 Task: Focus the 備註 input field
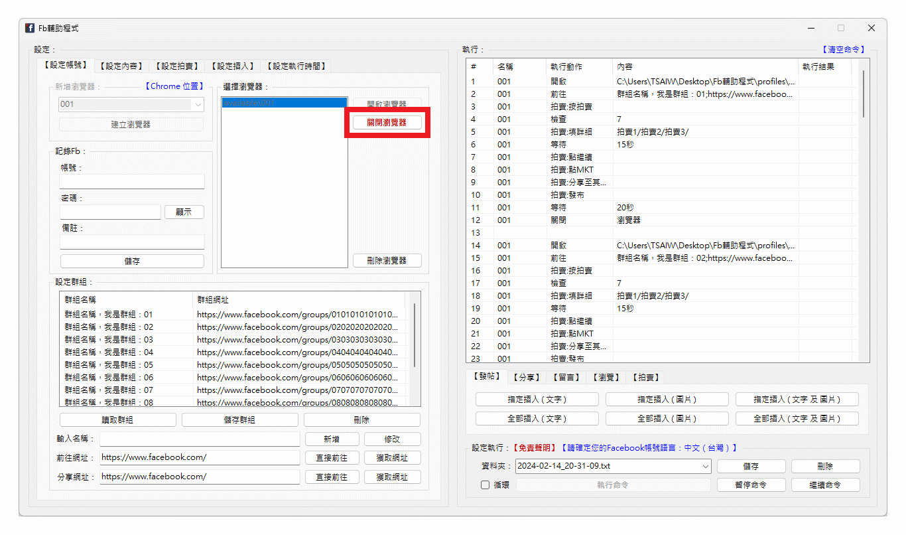pos(132,242)
